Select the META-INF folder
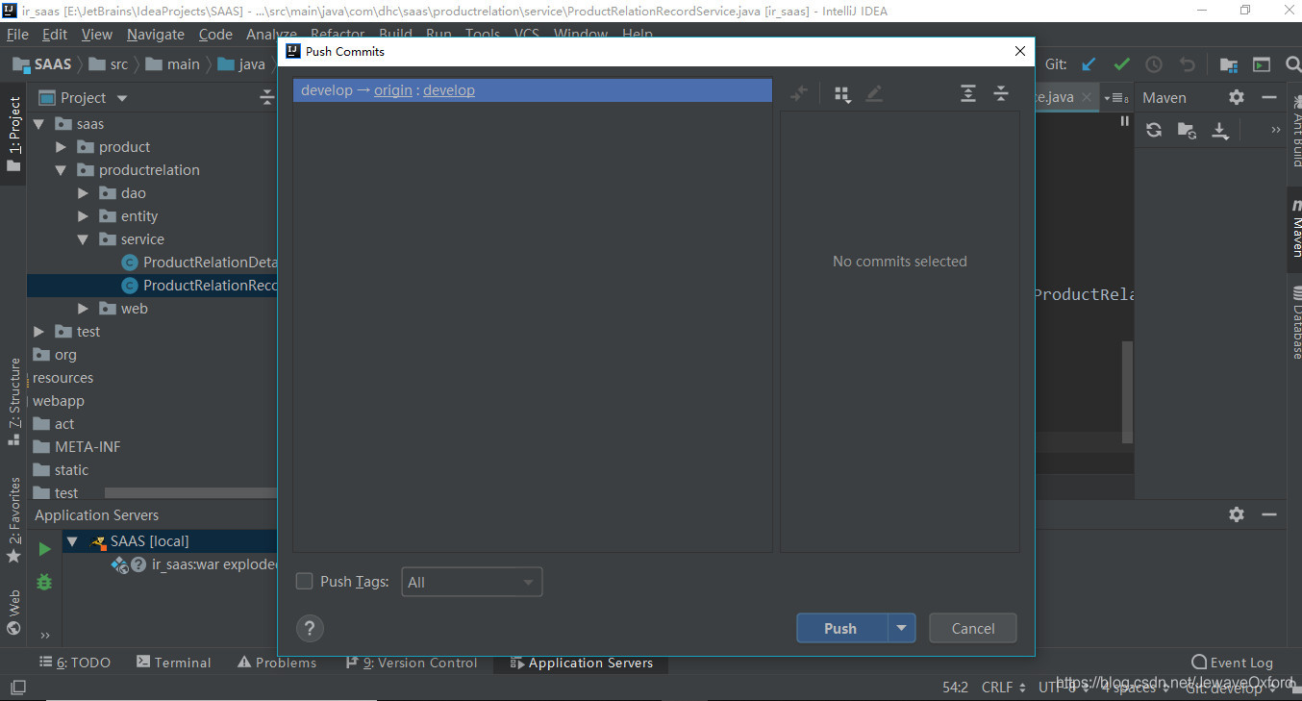 pyautogui.click(x=77, y=447)
